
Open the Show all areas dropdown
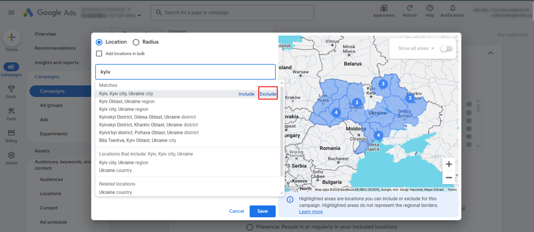tap(416, 48)
